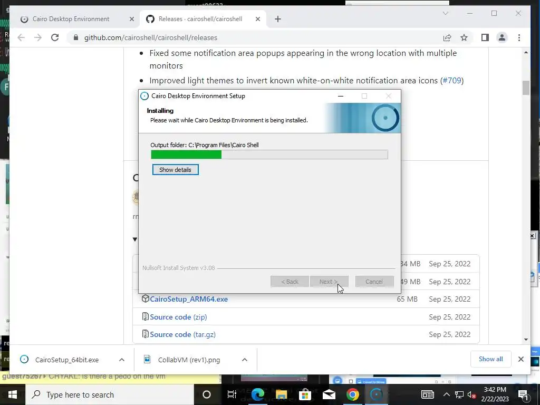Open Microsoft Store from taskbar
The width and height of the screenshot is (540, 405).
click(305, 394)
